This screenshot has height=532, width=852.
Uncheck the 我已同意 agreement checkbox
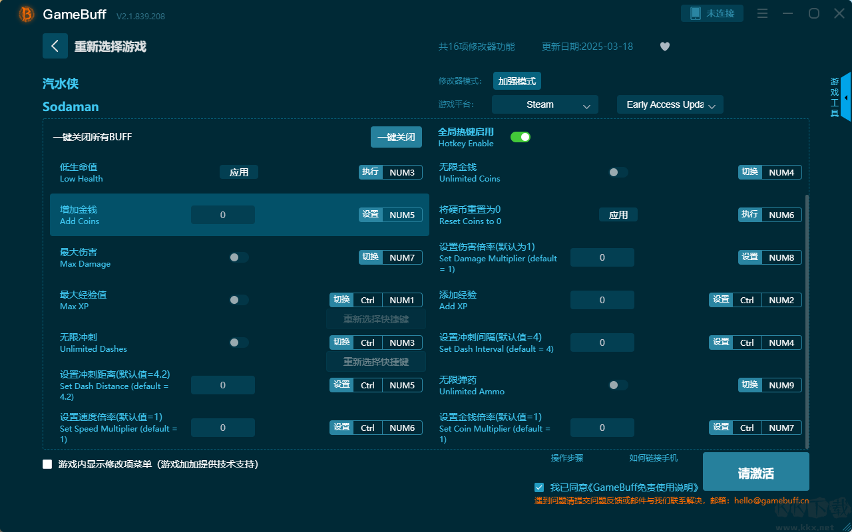click(x=539, y=487)
